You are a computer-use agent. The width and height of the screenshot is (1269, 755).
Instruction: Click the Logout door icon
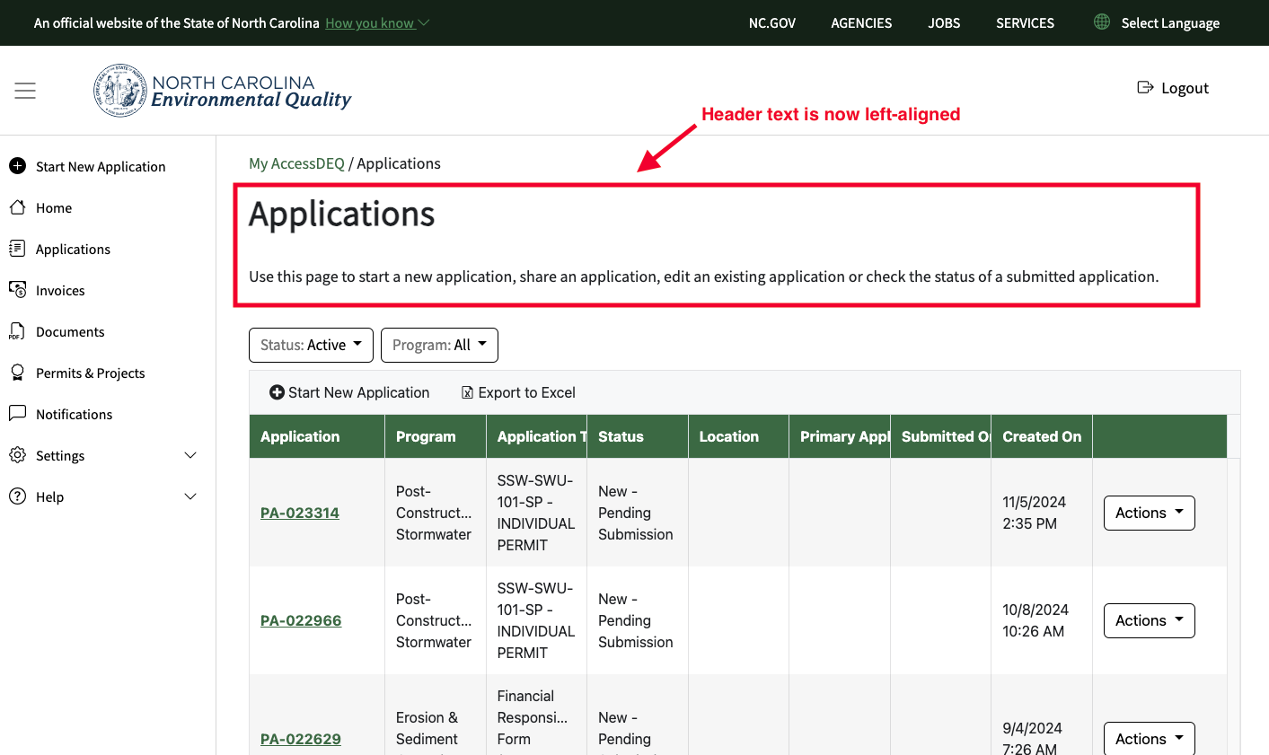point(1145,87)
